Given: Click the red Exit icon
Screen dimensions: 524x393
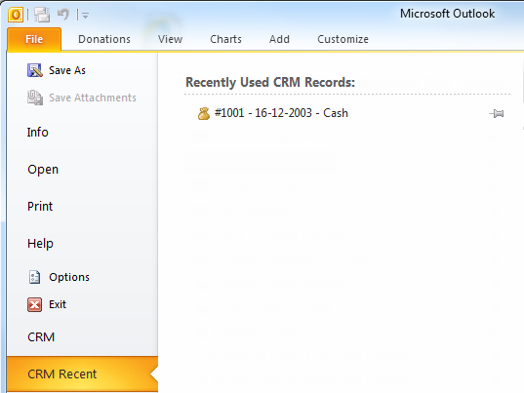Looking at the screenshot, I should pos(34,304).
